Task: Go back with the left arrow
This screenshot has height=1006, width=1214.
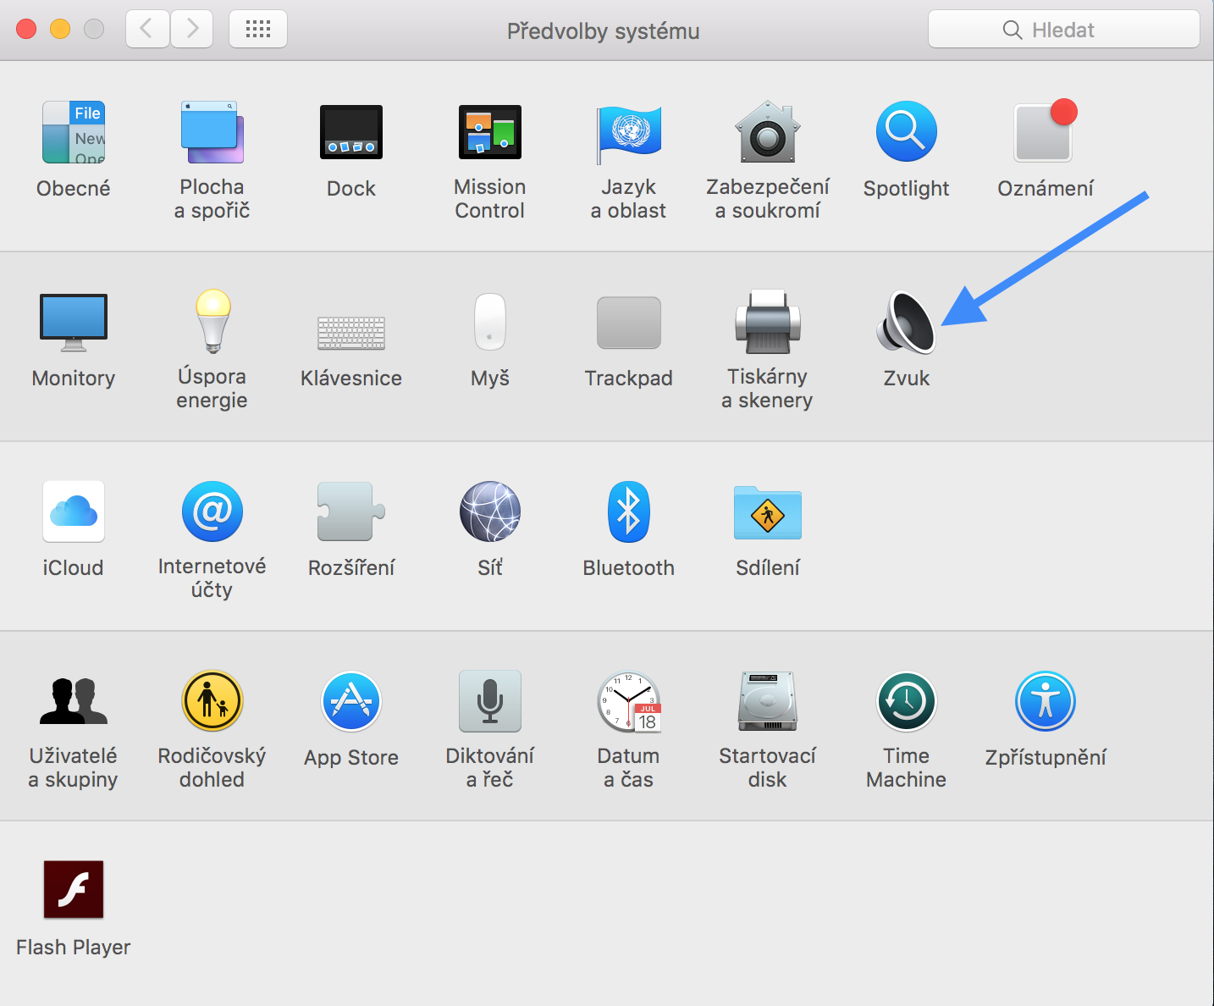Action: point(147,30)
